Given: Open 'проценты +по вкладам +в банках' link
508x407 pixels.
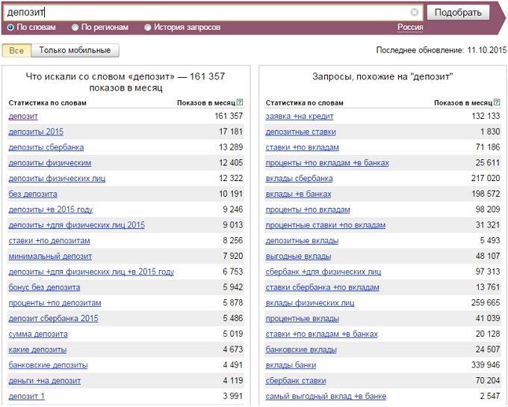Looking at the screenshot, I should pos(327,163).
